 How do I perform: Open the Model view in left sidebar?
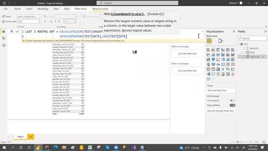click(4, 45)
